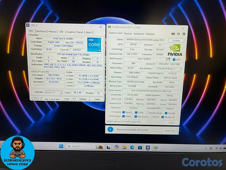226x170 pixels.
Task: Toggle the DirectCompute checkbox
Action: pyautogui.click(x=147, y=113)
